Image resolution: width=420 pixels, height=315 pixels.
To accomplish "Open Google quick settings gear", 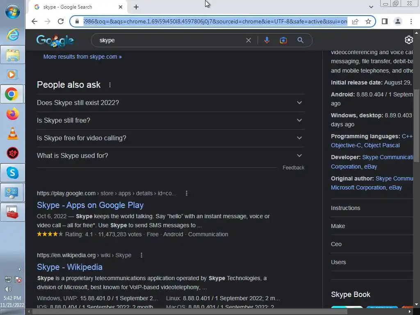I will pos(409,40).
